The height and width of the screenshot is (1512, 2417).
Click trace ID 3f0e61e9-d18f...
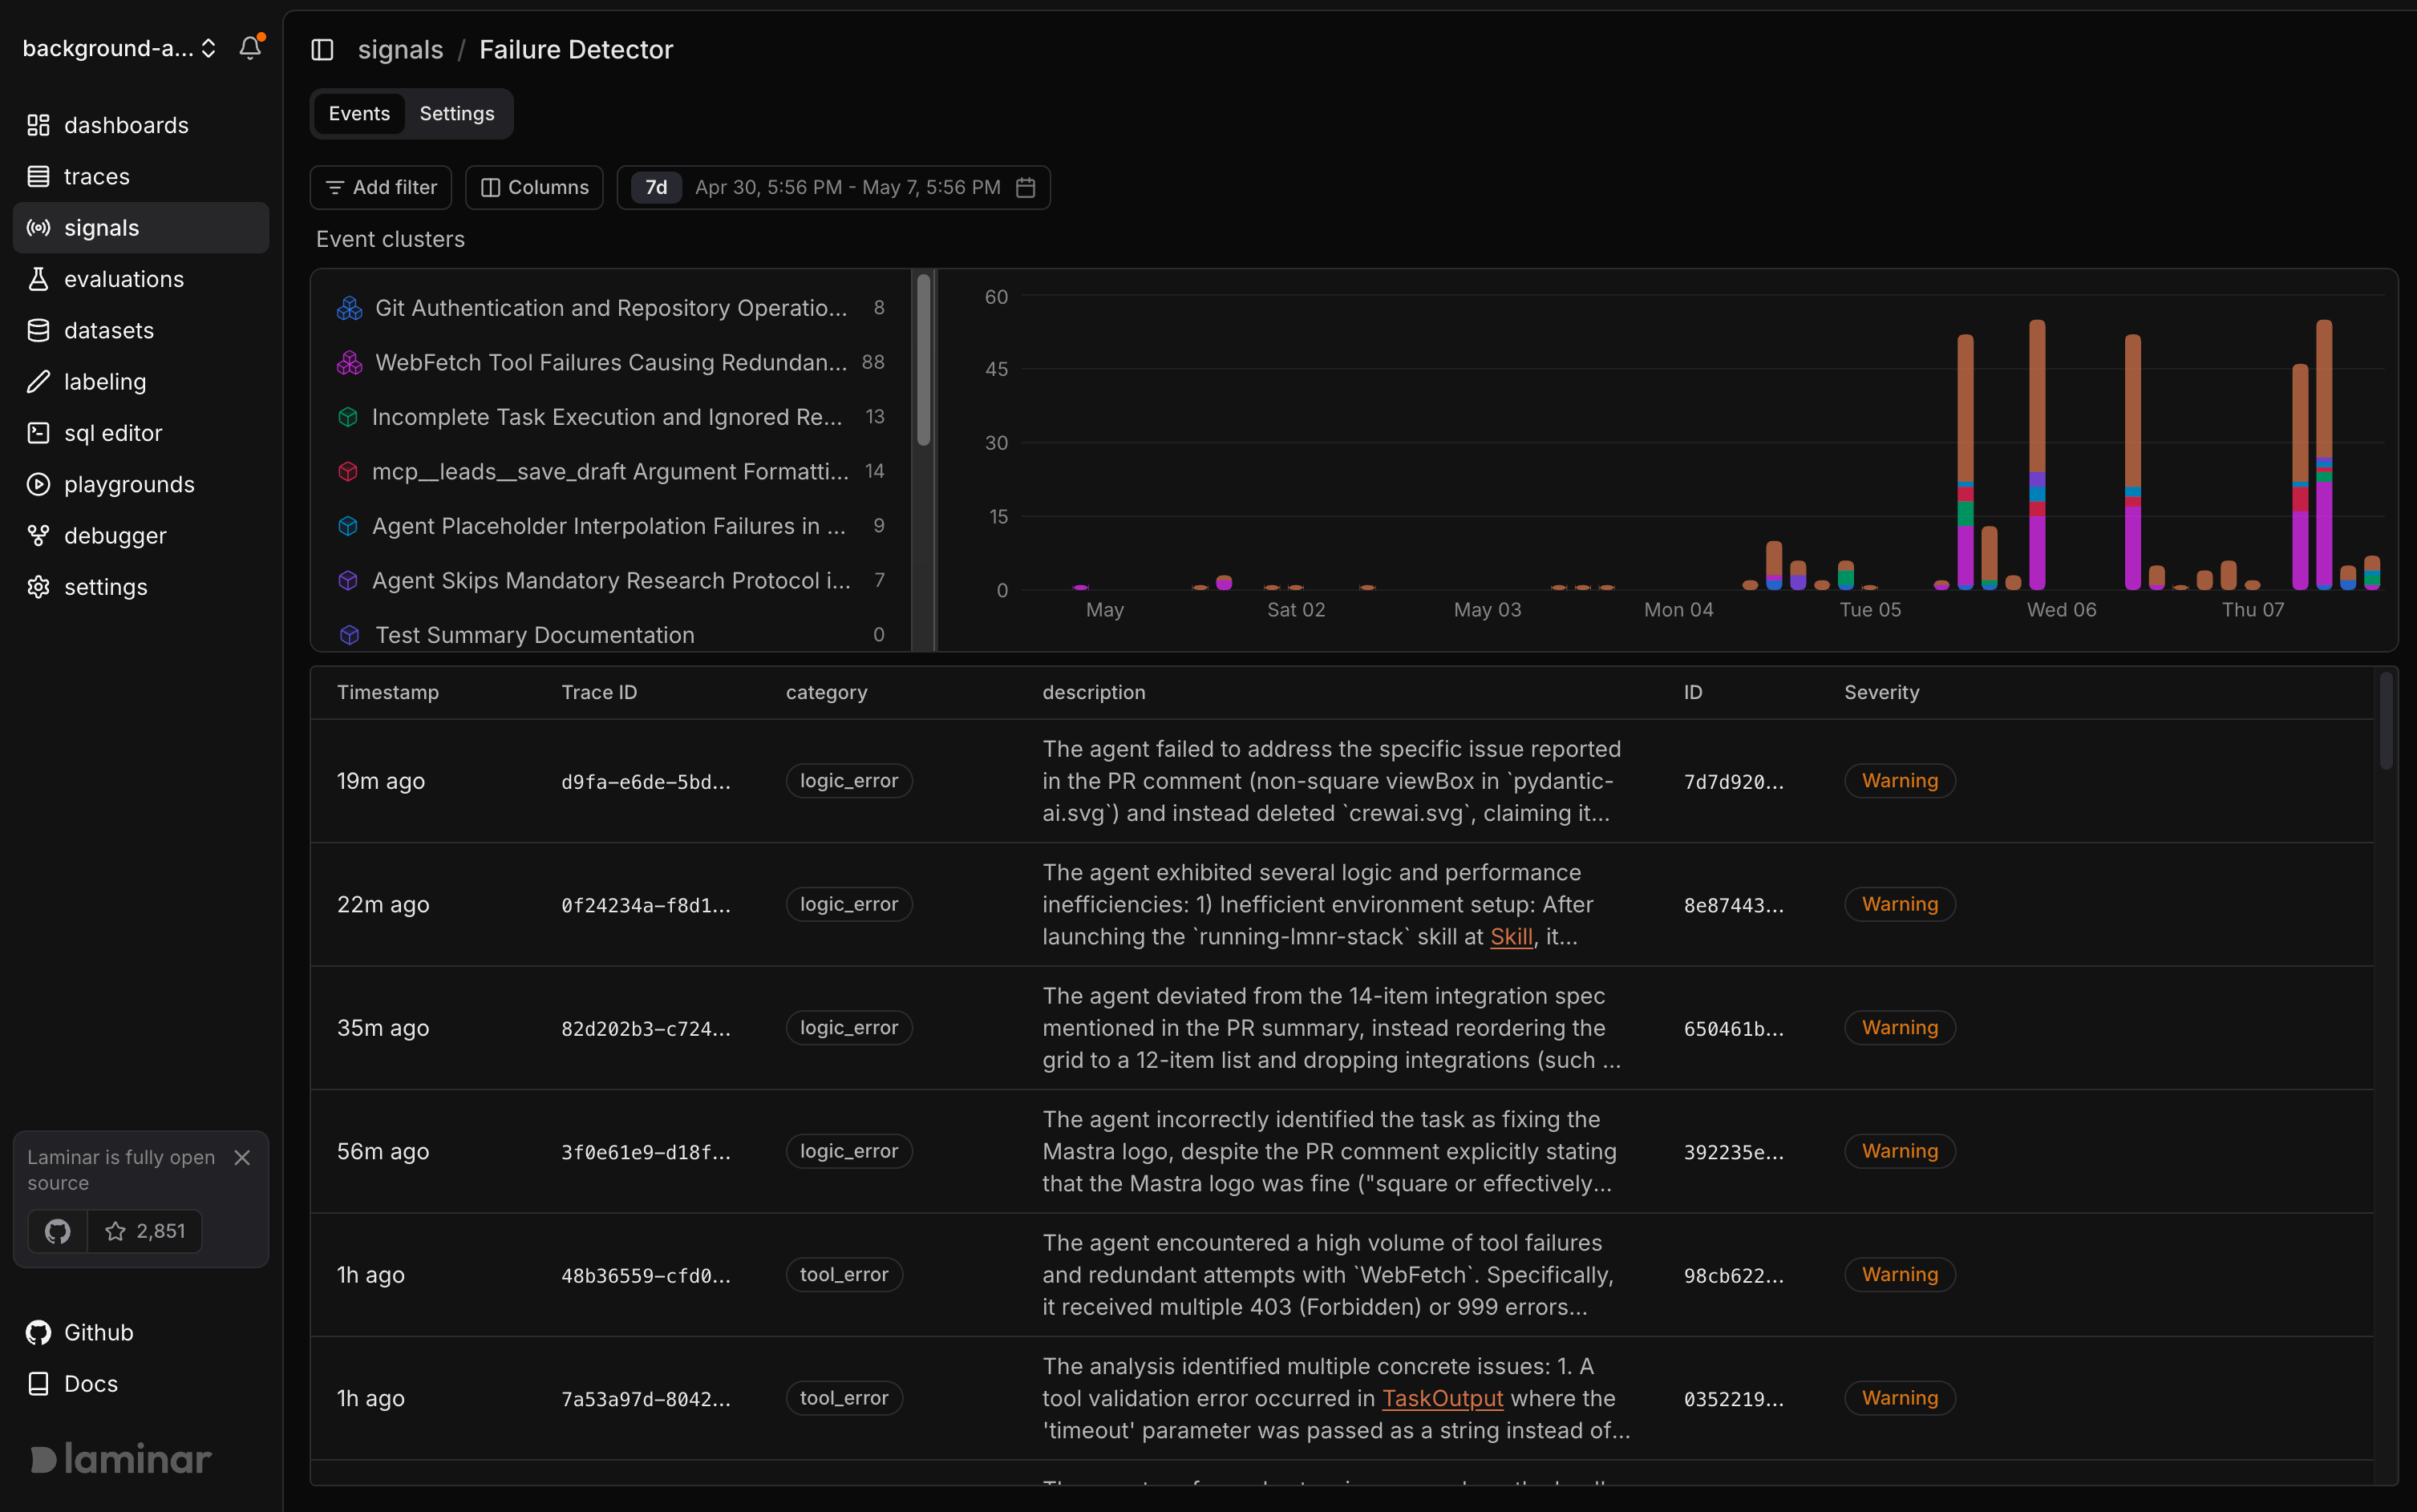pyautogui.click(x=645, y=1152)
